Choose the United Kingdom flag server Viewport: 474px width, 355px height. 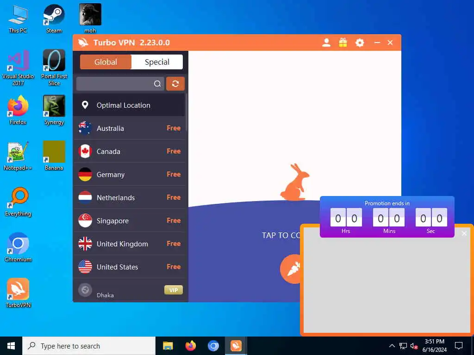pyautogui.click(x=129, y=244)
